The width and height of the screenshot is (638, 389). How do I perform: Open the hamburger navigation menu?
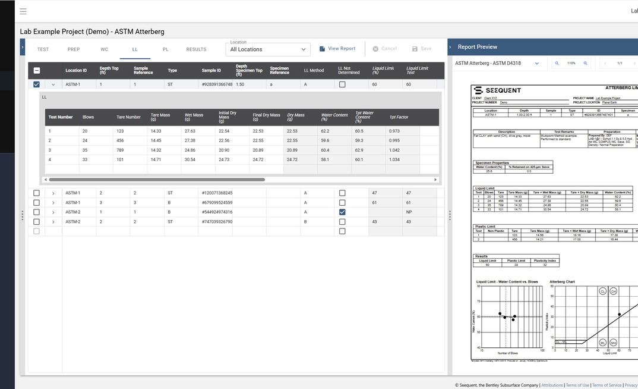click(x=23, y=11)
